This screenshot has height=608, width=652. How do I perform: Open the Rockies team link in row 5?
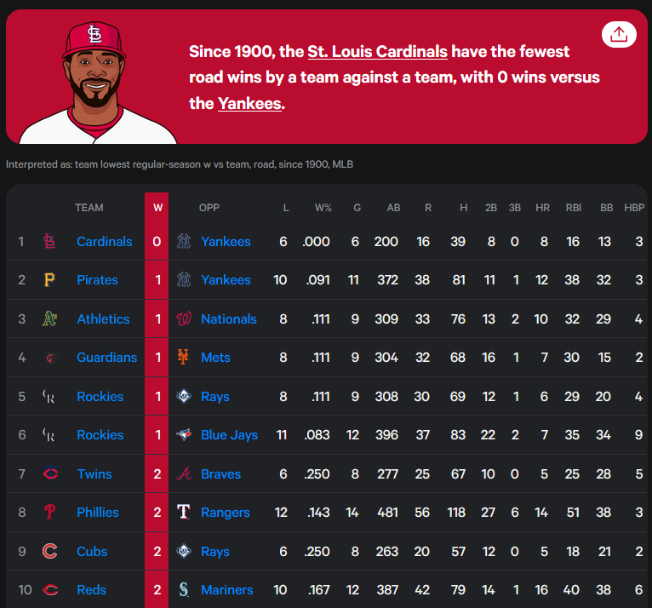click(100, 396)
